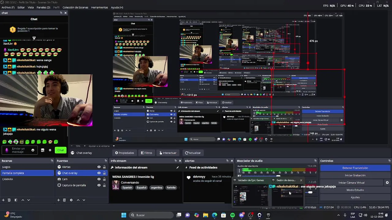Screen dimensions: 392x220
Task: Open the Paneles menu
Action: [43, 7]
